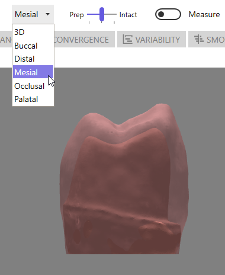The height and width of the screenshot is (275, 225).
Task: Open the Variability tab
Action: pos(152,39)
